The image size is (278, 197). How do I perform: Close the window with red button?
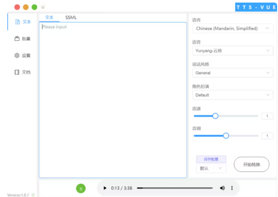pos(17,7)
